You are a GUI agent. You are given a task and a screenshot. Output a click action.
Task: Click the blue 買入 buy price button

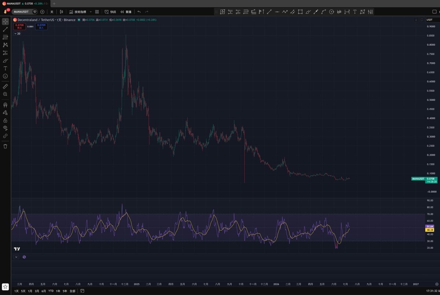coord(41,26)
